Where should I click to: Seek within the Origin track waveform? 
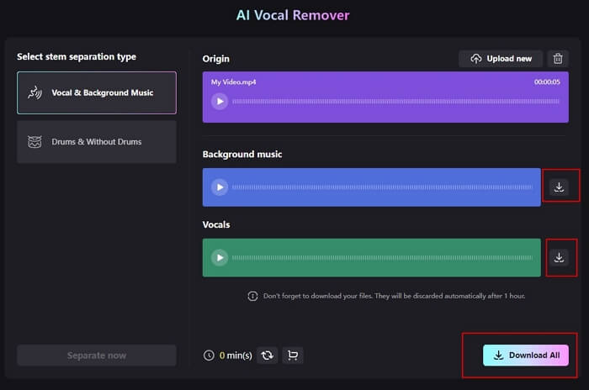(395, 101)
